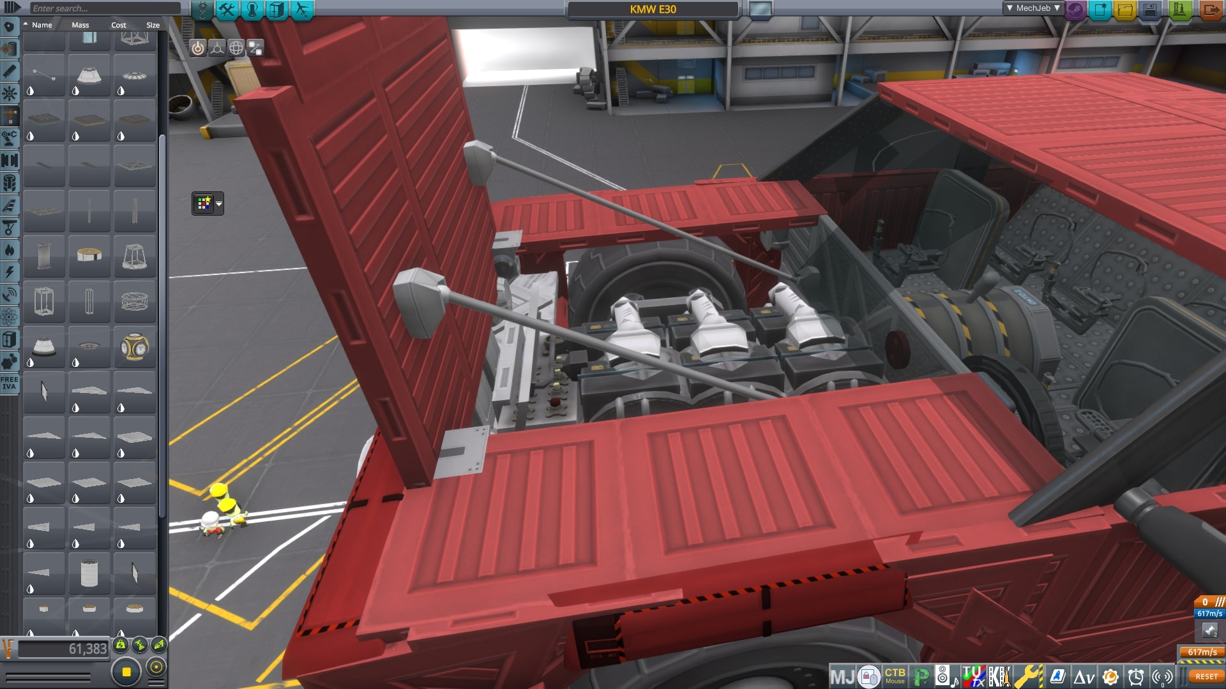This screenshot has width=1226, height=689.
Task: Open the load craft folder
Action: click(x=1125, y=10)
